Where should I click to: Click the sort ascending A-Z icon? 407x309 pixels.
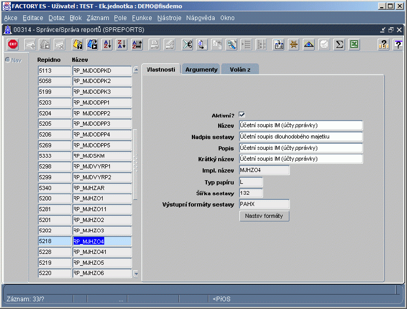point(107,45)
